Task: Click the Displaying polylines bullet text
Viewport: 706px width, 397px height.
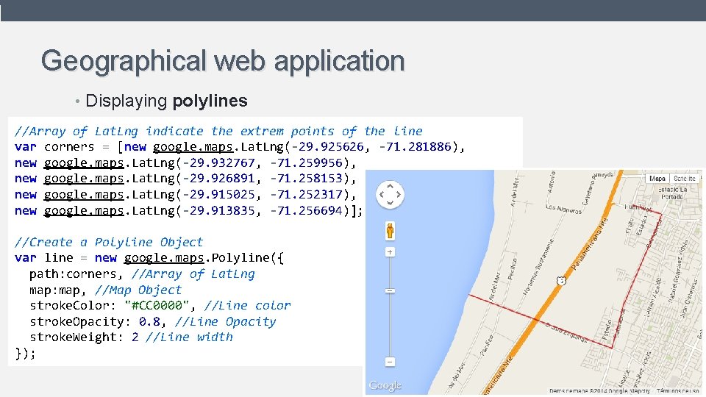Action: point(166,101)
